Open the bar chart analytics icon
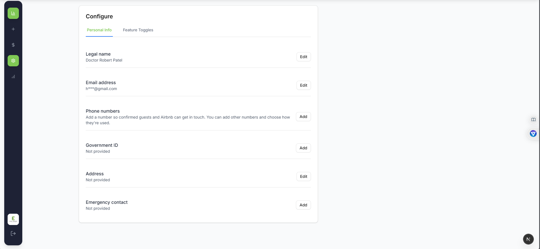 coord(13,77)
